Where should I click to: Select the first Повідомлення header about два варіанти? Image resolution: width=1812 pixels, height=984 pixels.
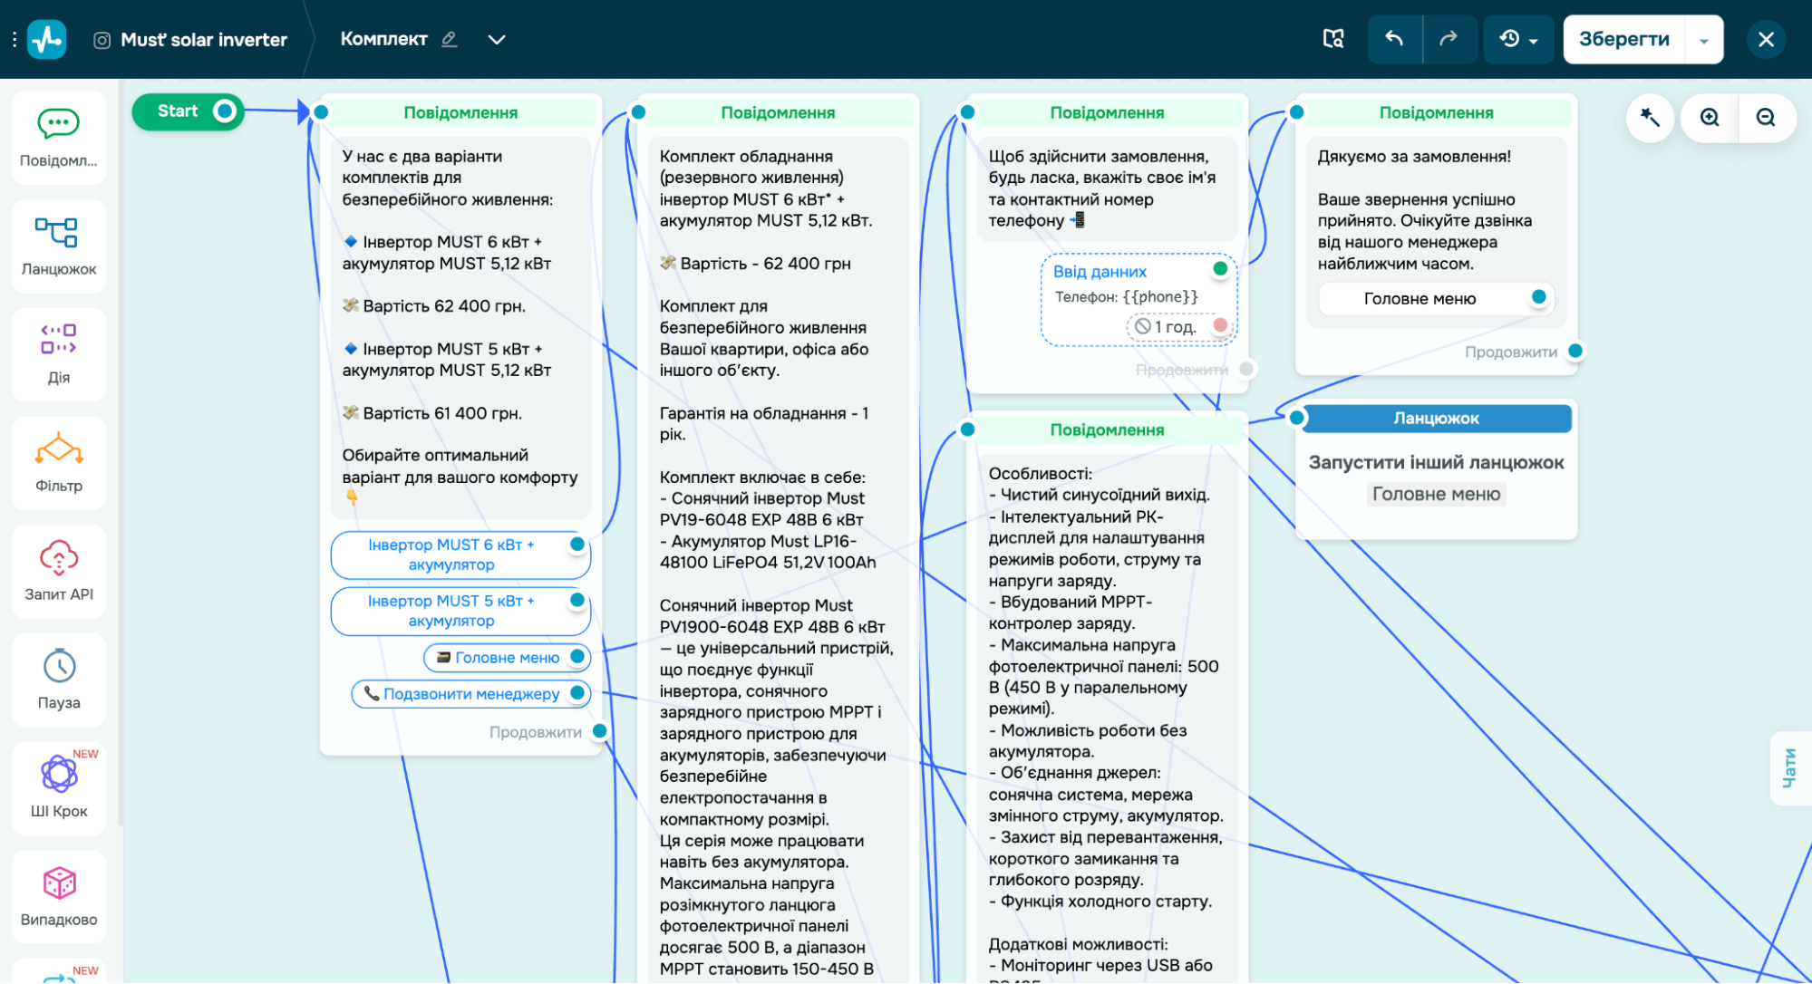pyautogui.click(x=460, y=112)
